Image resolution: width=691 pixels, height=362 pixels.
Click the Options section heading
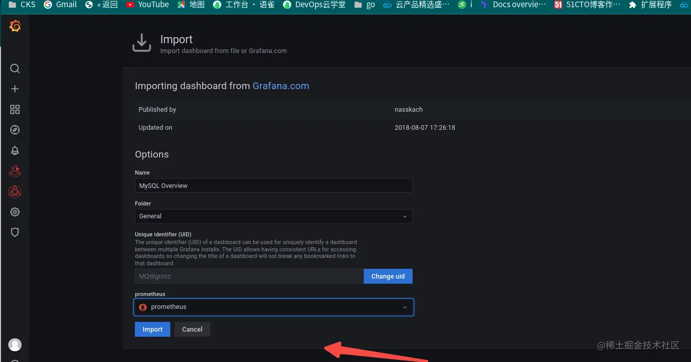(152, 154)
